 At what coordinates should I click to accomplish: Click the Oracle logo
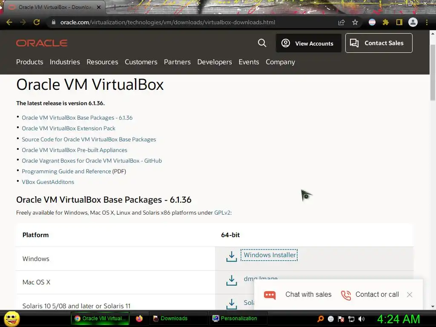pyautogui.click(x=42, y=43)
